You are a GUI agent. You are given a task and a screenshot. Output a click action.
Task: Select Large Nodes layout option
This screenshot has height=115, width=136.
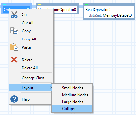(72, 102)
